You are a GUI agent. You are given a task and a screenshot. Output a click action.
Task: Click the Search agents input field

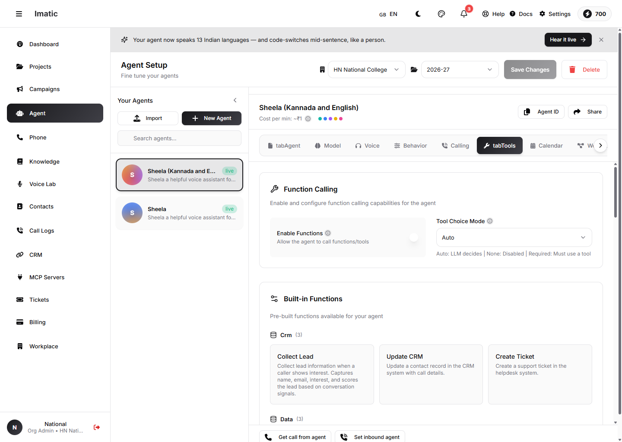coord(179,138)
